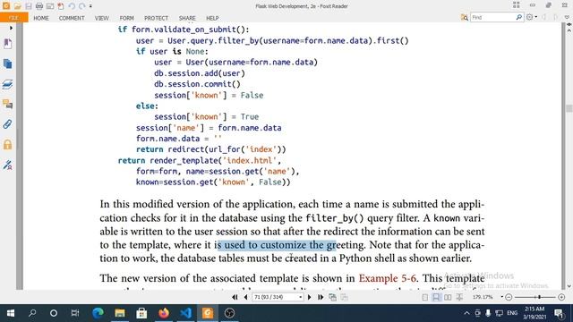Select continuous page view mode
573x322 pixels.
436,298
